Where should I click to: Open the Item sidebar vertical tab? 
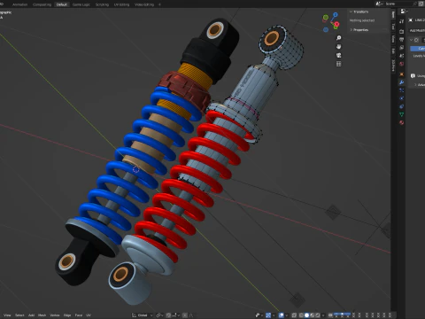[393, 15]
